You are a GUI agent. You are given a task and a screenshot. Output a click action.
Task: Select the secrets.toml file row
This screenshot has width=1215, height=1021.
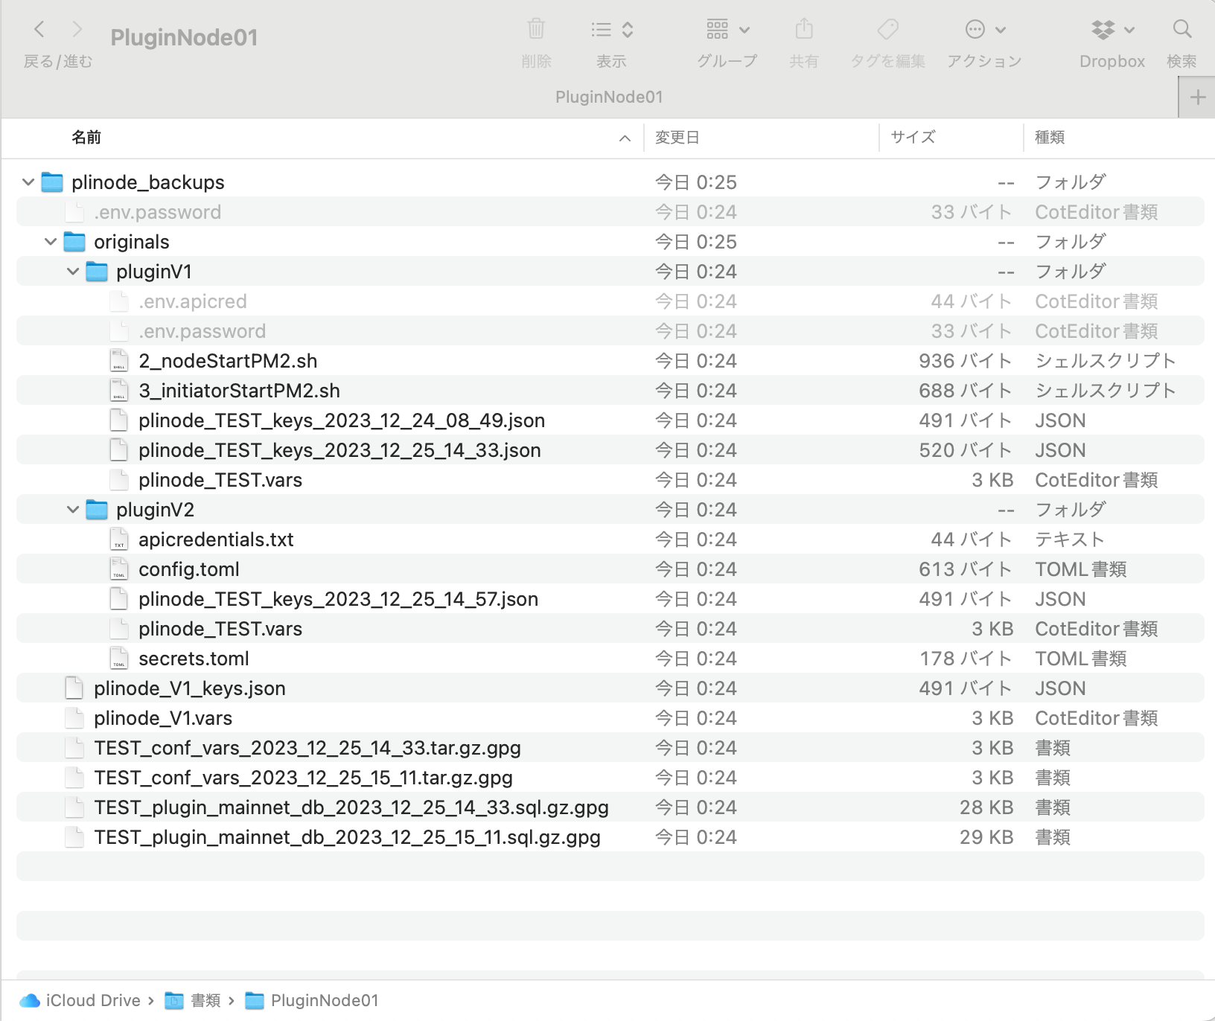tap(194, 658)
